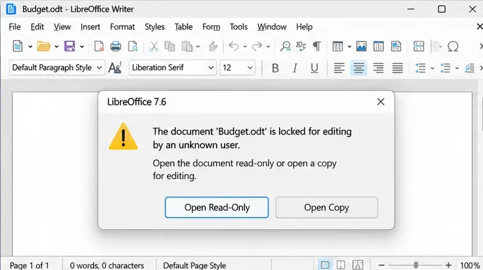
Task: Open the View menu
Action: (62, 27)
